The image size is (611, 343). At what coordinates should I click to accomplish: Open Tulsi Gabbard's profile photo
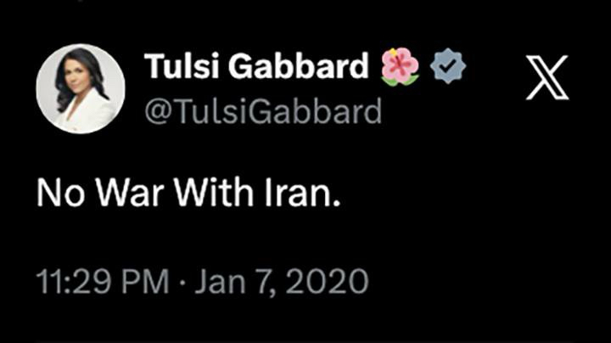pos(81,89)
